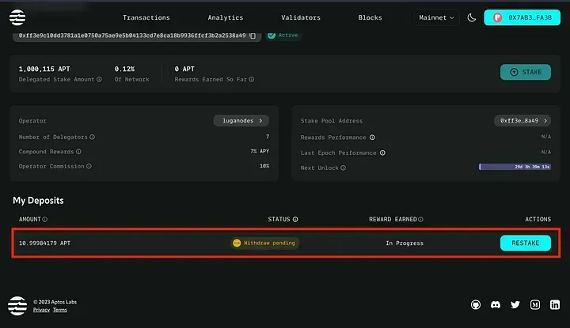
Task: Show Rewards Performance info icon
Action: tap(372, 138)
